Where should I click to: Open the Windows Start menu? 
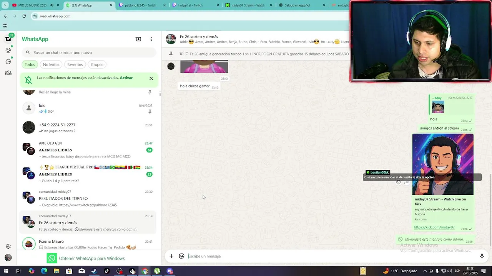tap(6, 271)
